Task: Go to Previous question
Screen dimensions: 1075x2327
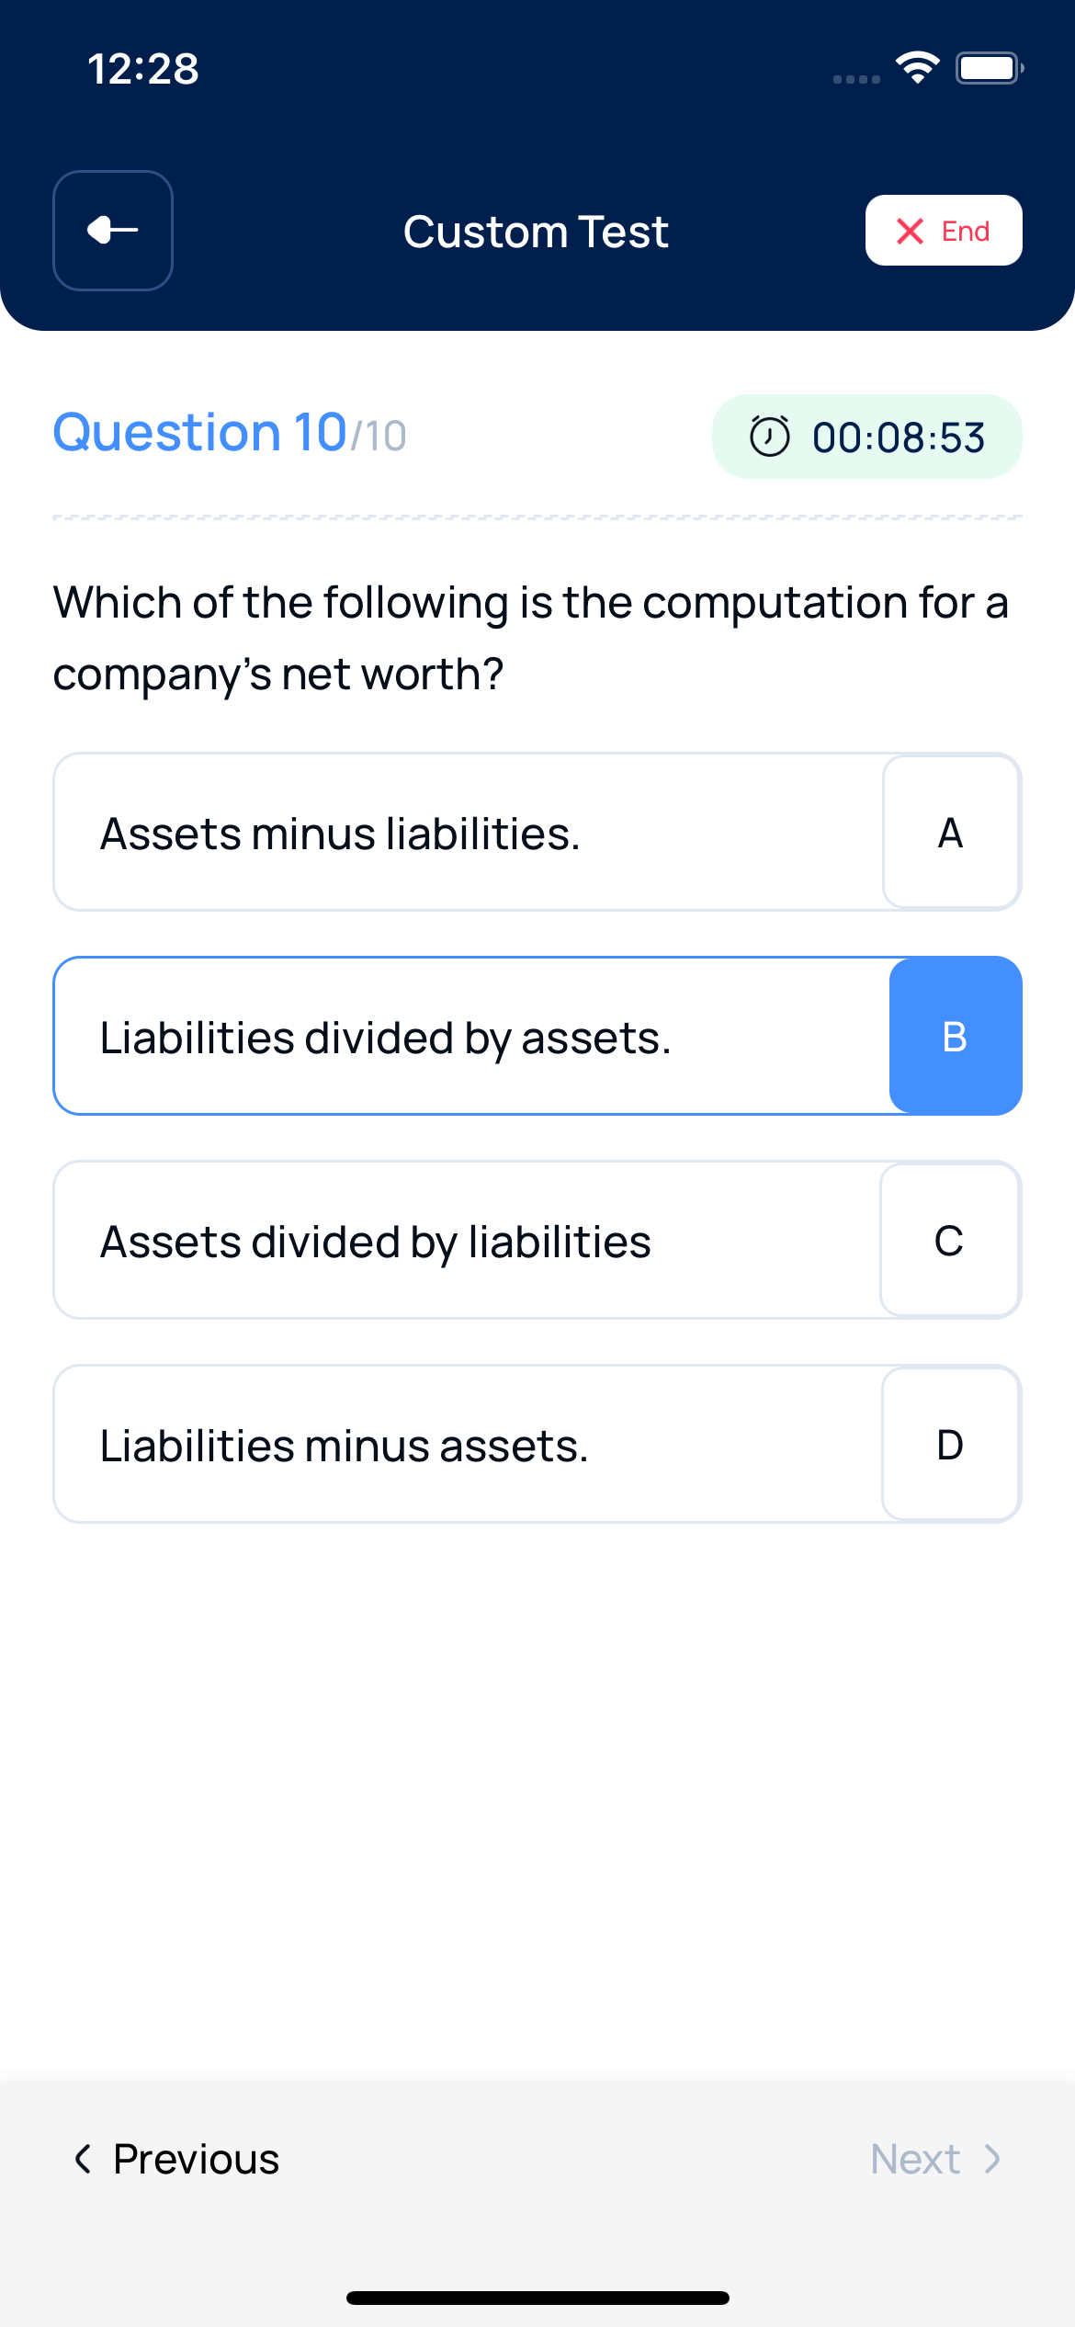Action: coord(176,2159)
